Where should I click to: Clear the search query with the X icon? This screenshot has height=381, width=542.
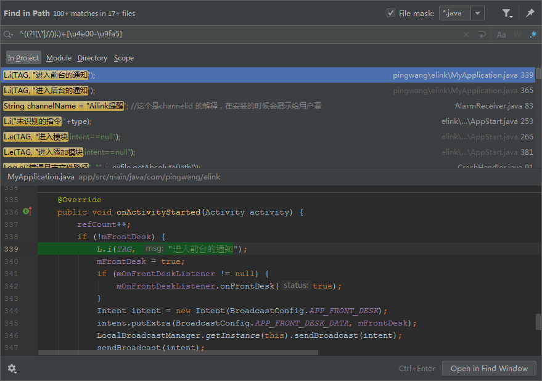466,35
